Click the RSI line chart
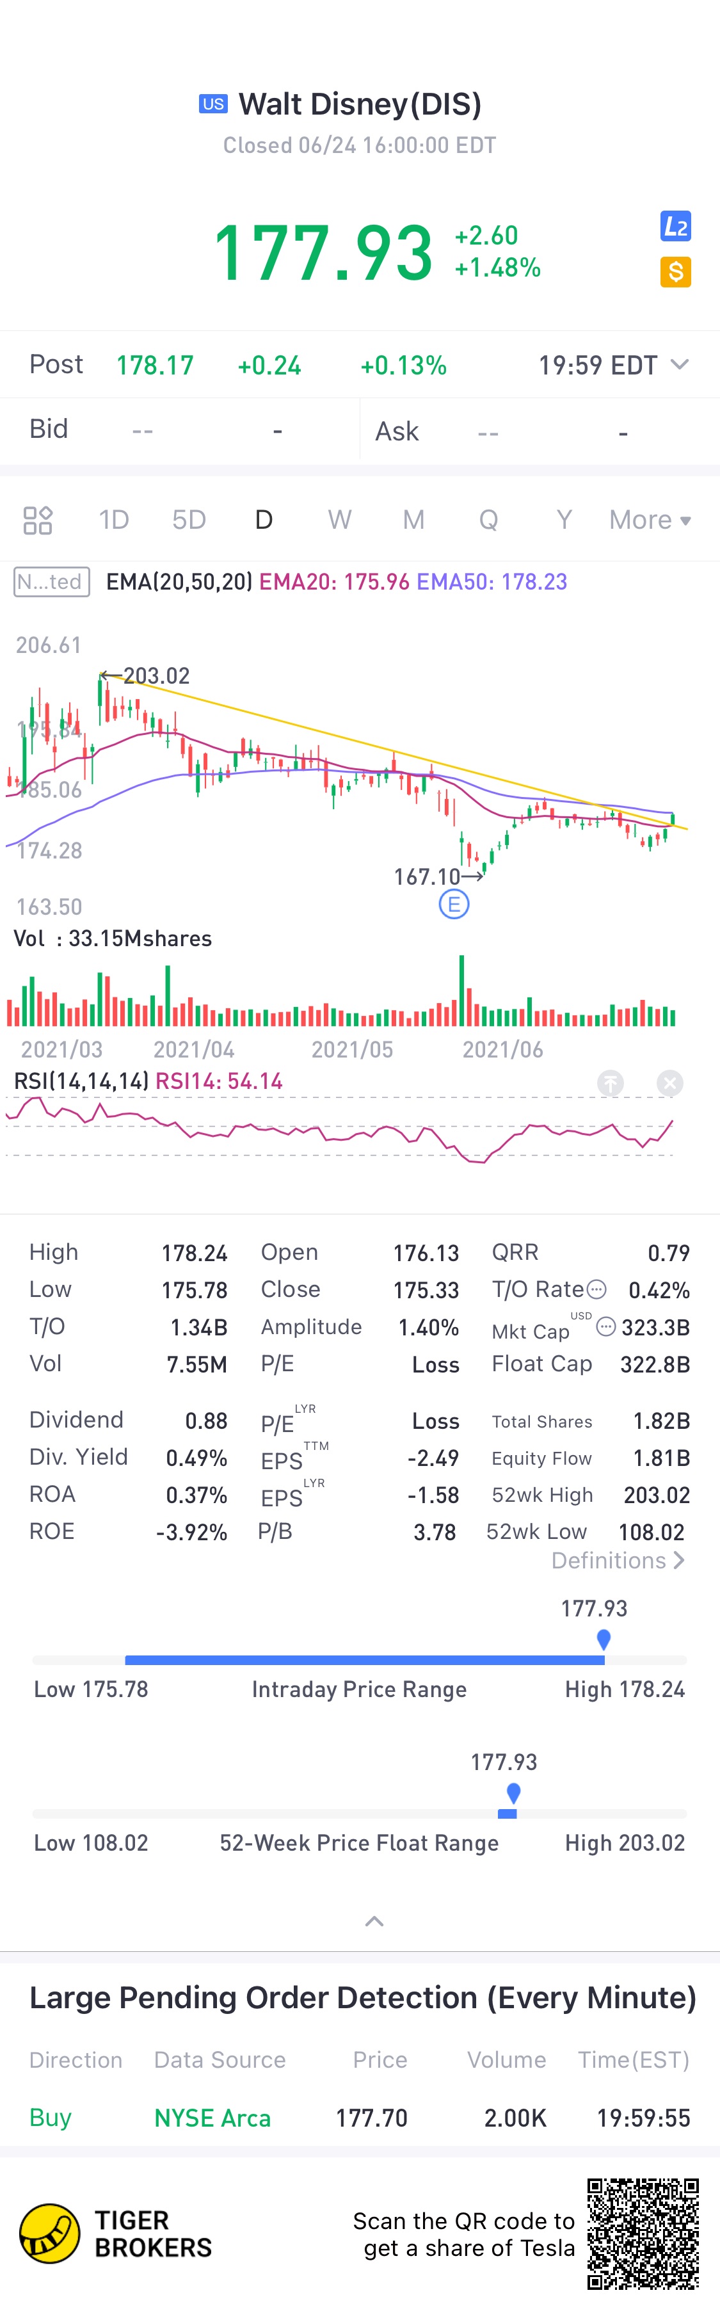The height and width of the screenshot is (2311, 720). [x=339, y=1131]
